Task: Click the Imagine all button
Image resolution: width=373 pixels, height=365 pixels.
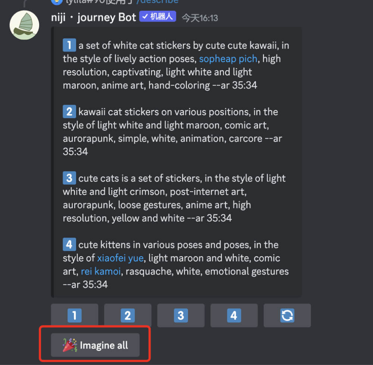Action: click(x=95, y=345)
